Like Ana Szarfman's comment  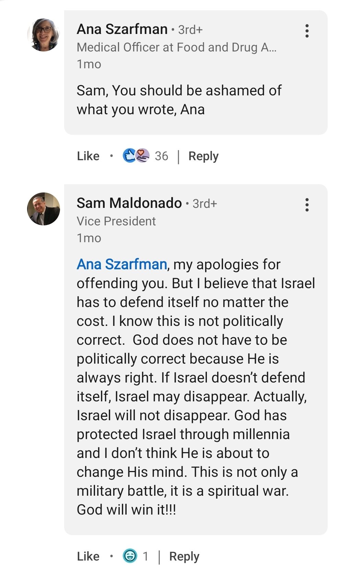click(x=88, y=156)
